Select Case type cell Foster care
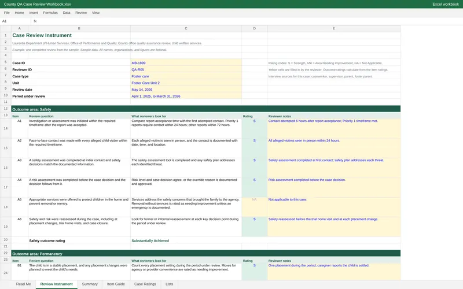Viewport: 463px width, 289px height. pos(186,76)
